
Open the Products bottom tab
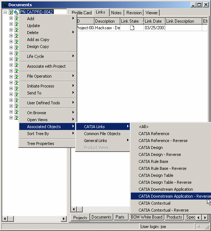pos(174,217)
